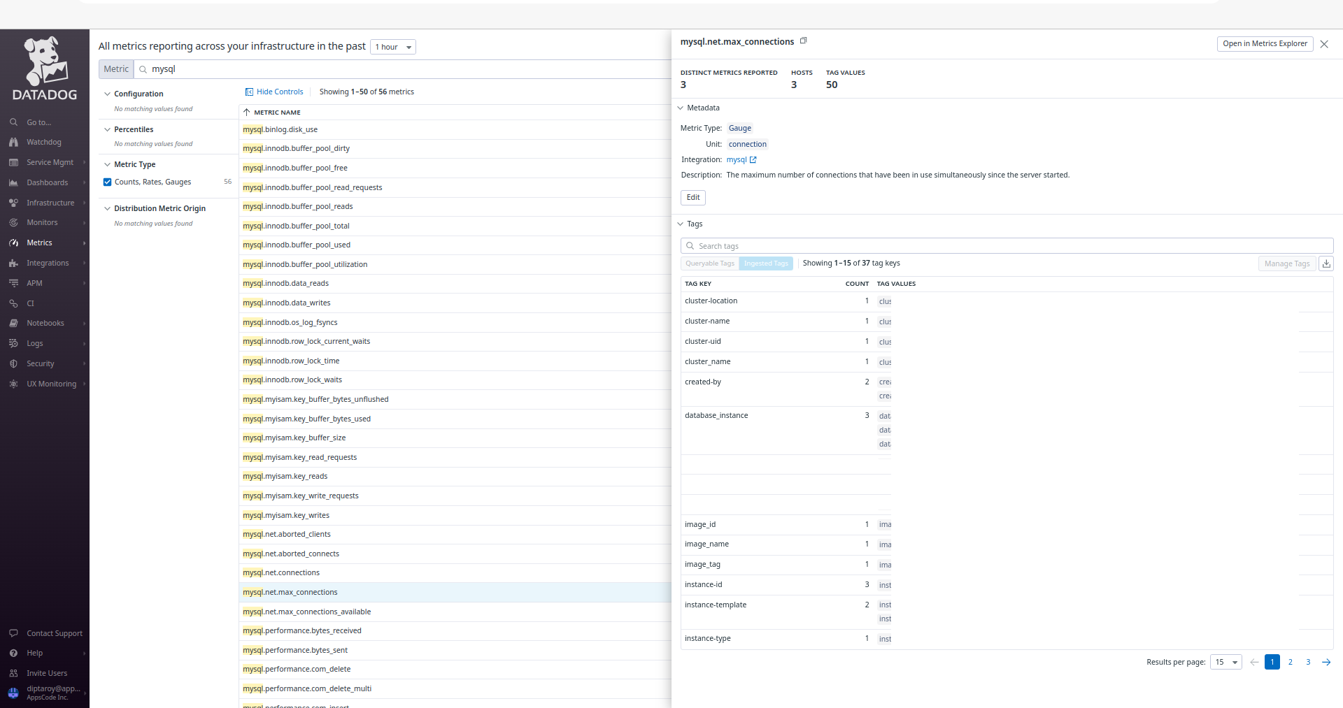Open the Security section in the sidebar
Screen dimensions: 1343x708
coord(38,363)
